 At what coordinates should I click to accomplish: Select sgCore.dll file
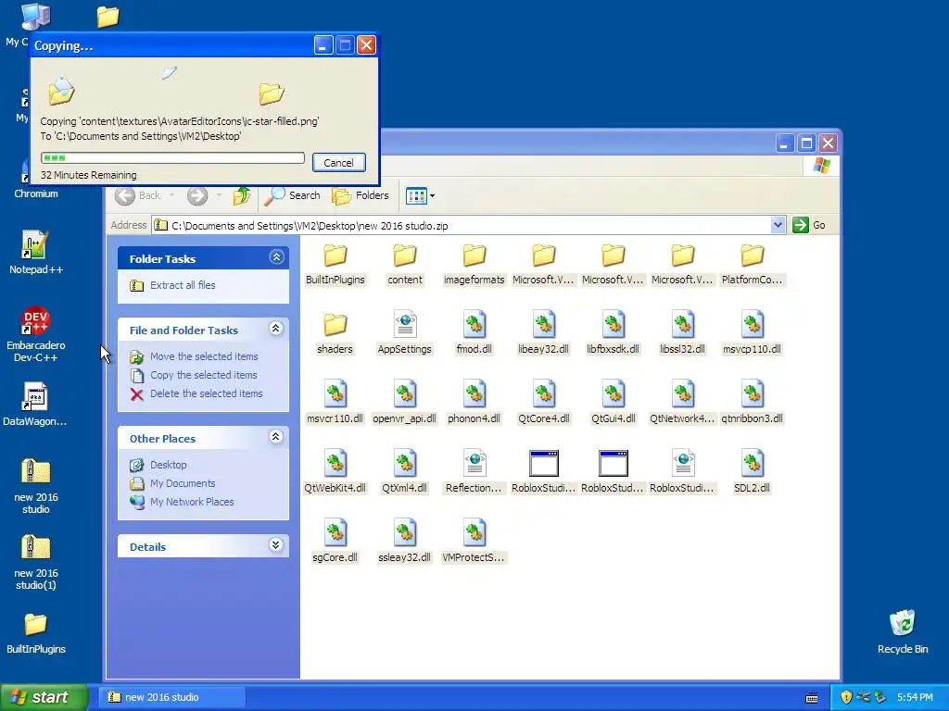tap(335, 543)
